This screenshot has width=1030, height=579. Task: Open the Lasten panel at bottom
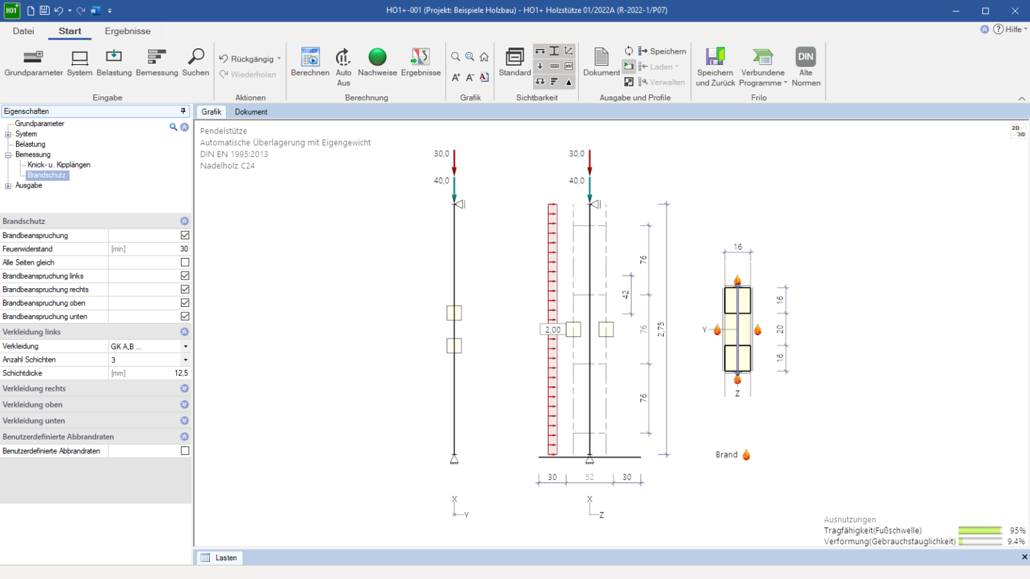[219, 558]
